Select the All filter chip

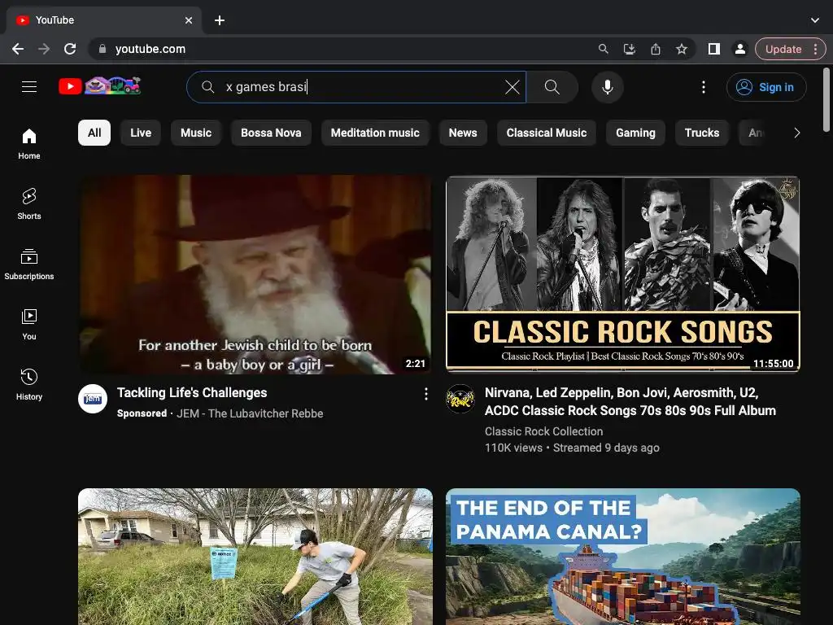pyautogui.click(x=94, y=133)
